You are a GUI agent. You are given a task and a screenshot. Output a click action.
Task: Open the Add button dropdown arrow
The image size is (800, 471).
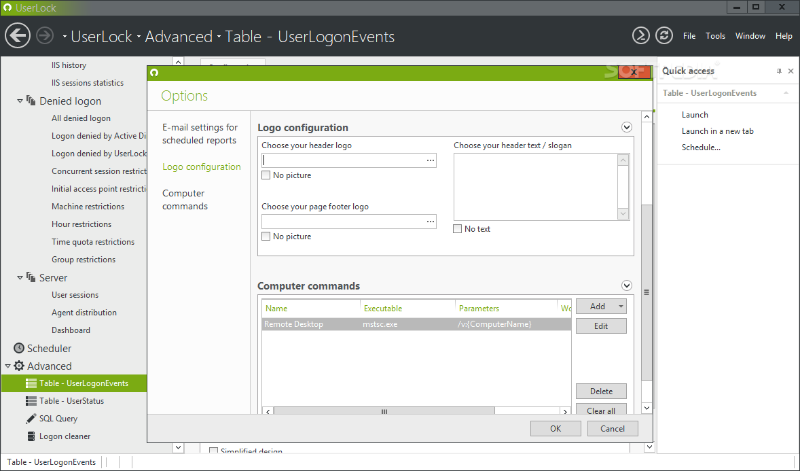point(621,307)
